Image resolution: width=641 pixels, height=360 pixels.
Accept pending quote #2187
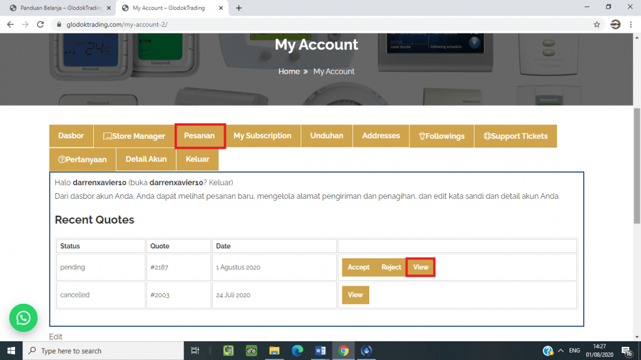(x=359, y=267)
